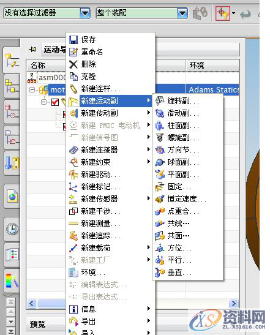Click the undo arrow toolbar button
The width and height of the screenshot is (270, 335).
pyautogui.click(x=246, y=15)
